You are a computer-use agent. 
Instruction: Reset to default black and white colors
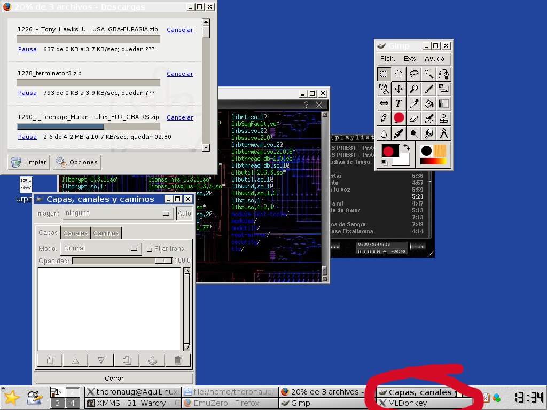coord(385,162)
